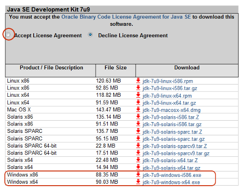Click the download arrow icon for jdk-7u9-linux-x64.rpm
This screenshot has height=192, width=244.
[x=138, y=95]
